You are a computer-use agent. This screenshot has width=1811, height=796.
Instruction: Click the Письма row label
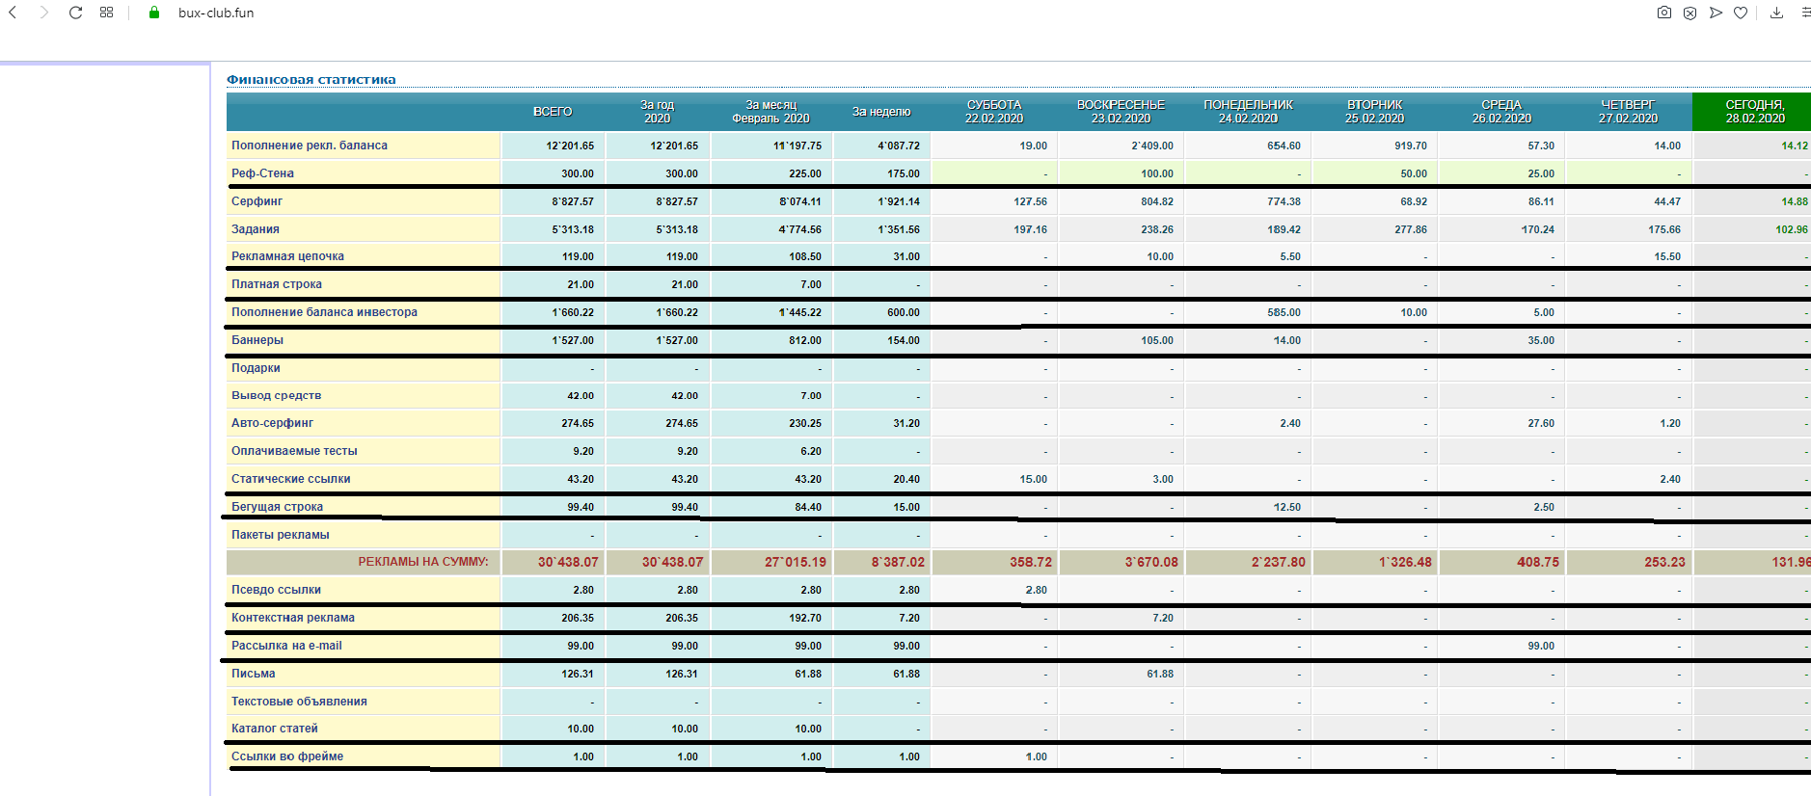(254, 674)
